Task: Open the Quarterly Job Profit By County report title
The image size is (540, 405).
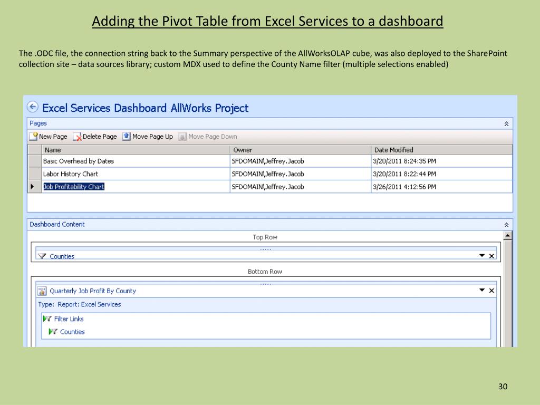Action: [x=93, y=291]
